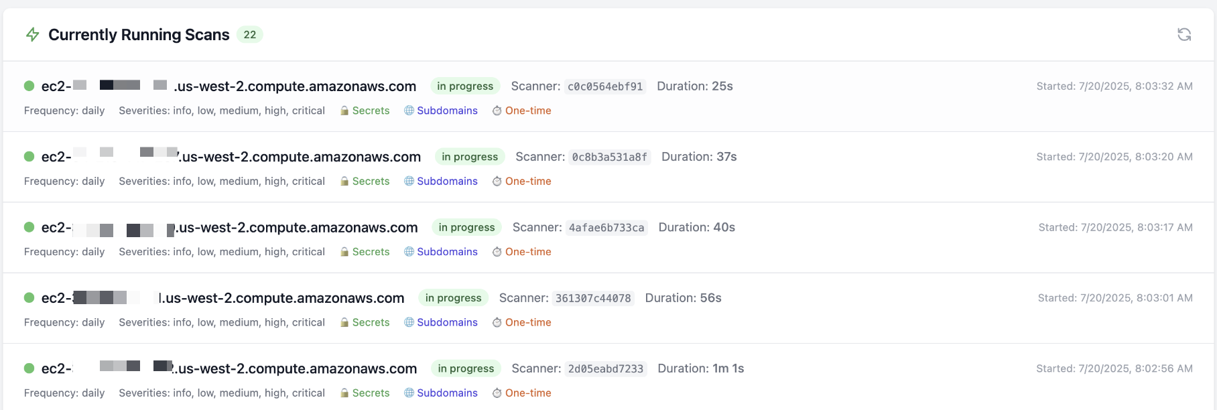The width and height of the screenshot is (1217, 410).
Task: Click clock icon in the 56s duration scan row
Action: pyautogui.click(x=497, y=323)
